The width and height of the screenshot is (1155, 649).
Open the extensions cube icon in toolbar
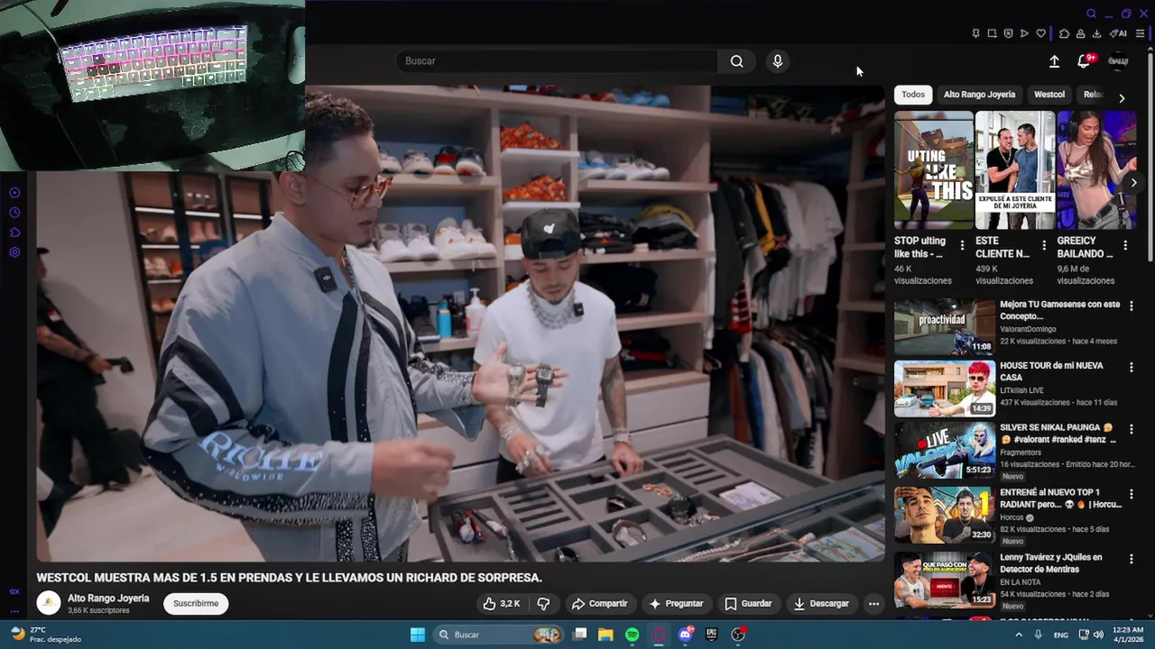(1064, 33)
